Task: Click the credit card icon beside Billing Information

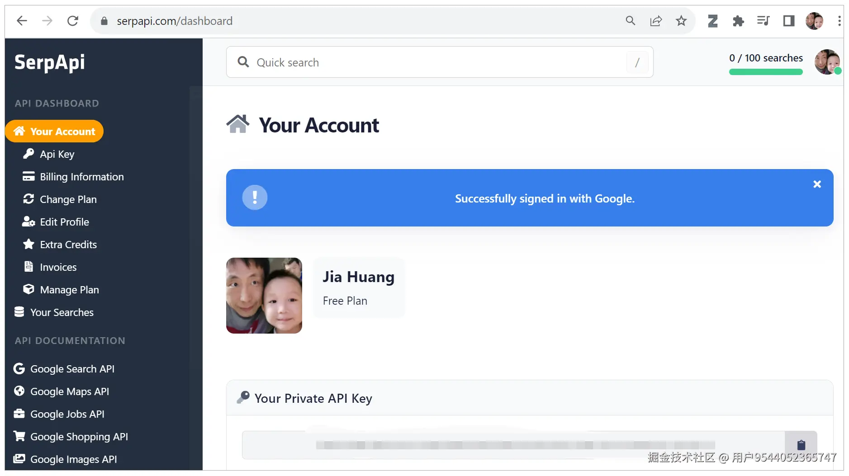Action: tap(28, 176)
